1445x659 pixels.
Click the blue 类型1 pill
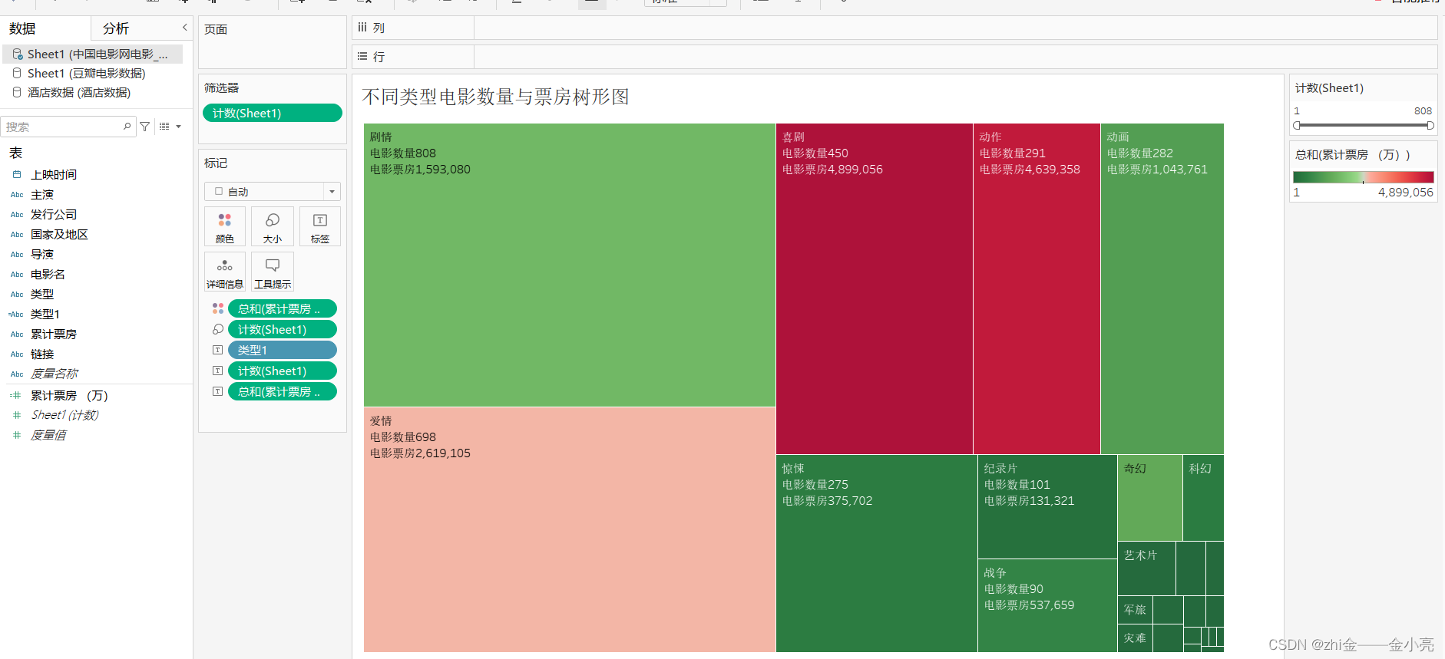283,350
